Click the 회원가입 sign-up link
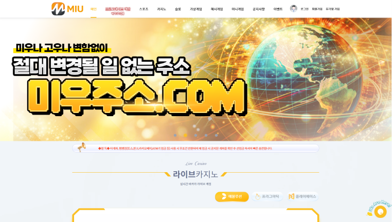The width and height of the screenshot is (392, 222). (x=317, y=9)
